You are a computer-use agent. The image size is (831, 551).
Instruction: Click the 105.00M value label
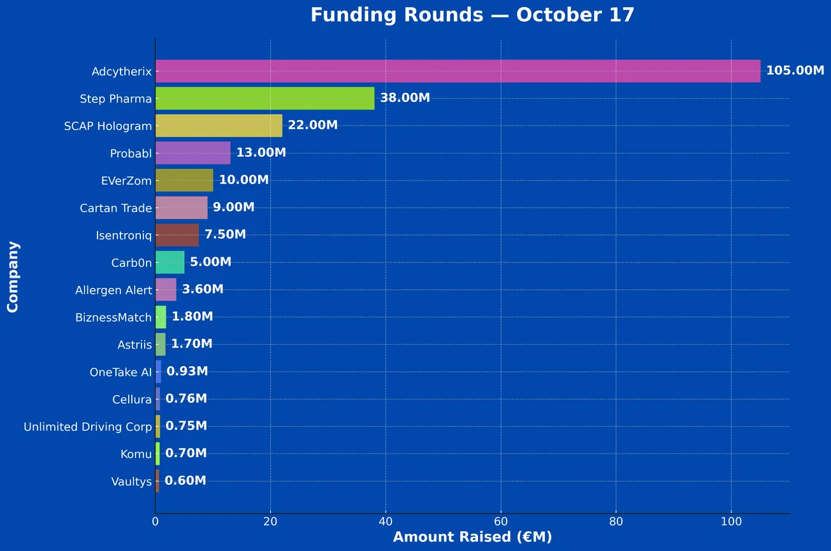[x=795, y=71]
